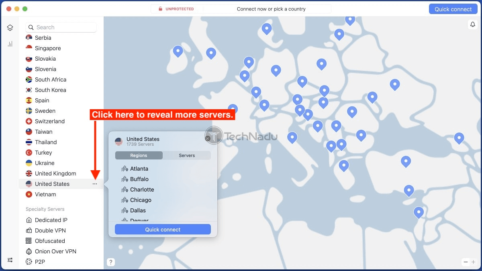The width and height of the screenshot is (482, 271).
Task: Select Chicago from the regions list
Action: [139, 200]
